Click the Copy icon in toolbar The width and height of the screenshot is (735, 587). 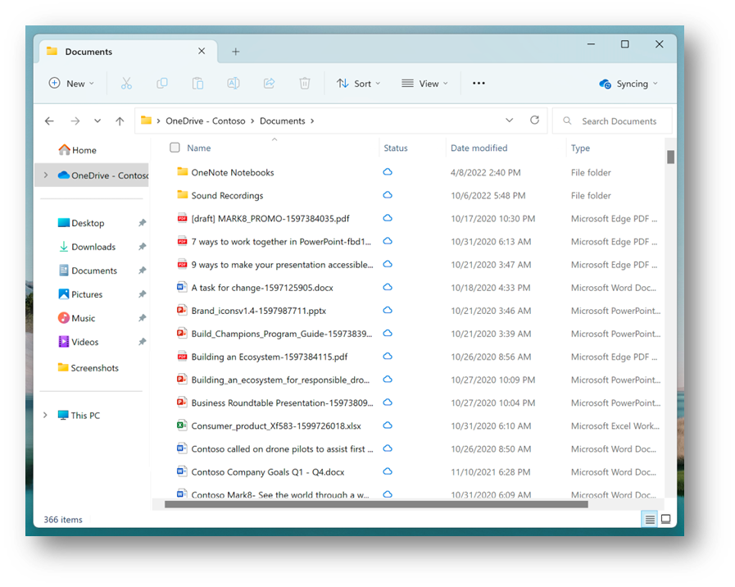[161, 84]
